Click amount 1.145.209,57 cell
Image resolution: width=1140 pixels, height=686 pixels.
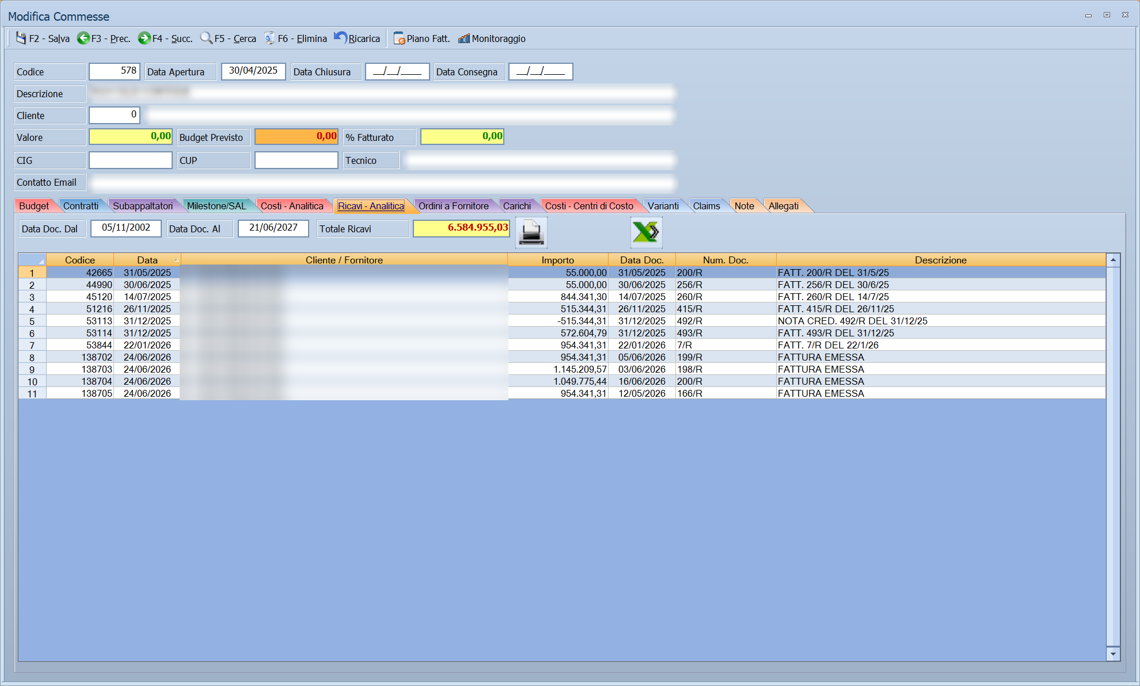coord(558,369)
